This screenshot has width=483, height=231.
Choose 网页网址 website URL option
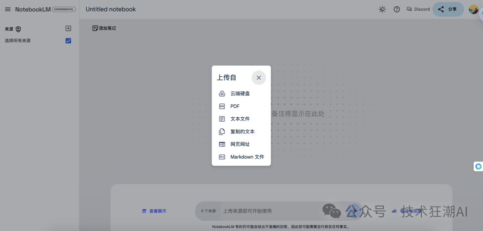(x=241, y=144)
